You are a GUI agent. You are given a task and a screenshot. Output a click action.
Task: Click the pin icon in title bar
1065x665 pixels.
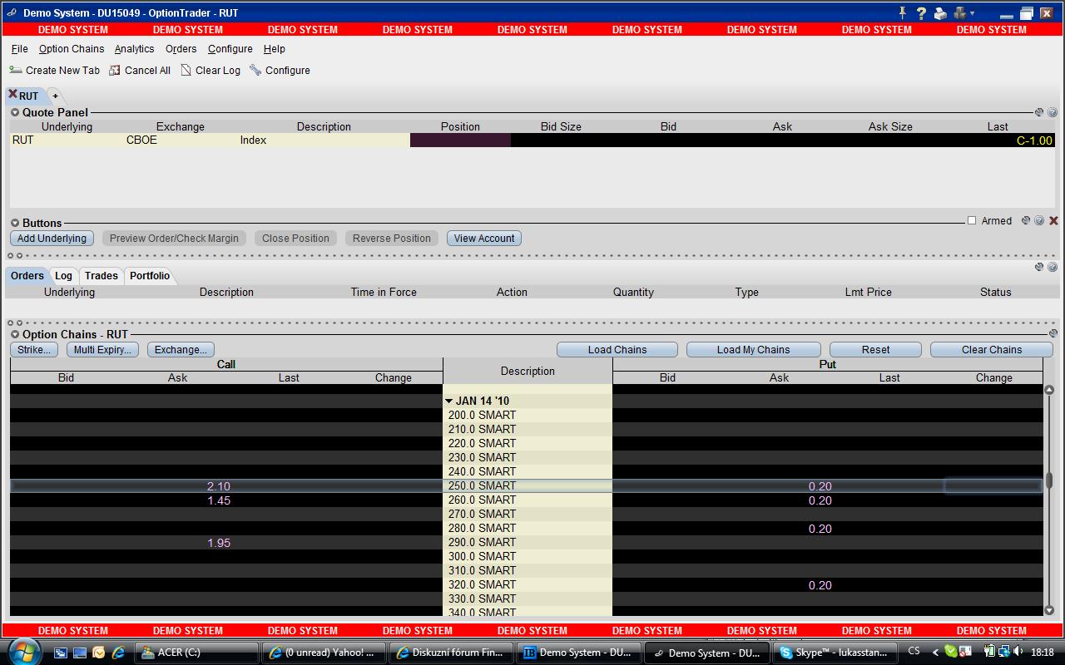point(902,12)
